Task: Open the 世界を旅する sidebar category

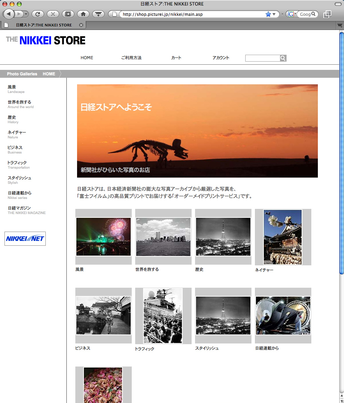Action: pyautogui.click(x=21, y=104)
